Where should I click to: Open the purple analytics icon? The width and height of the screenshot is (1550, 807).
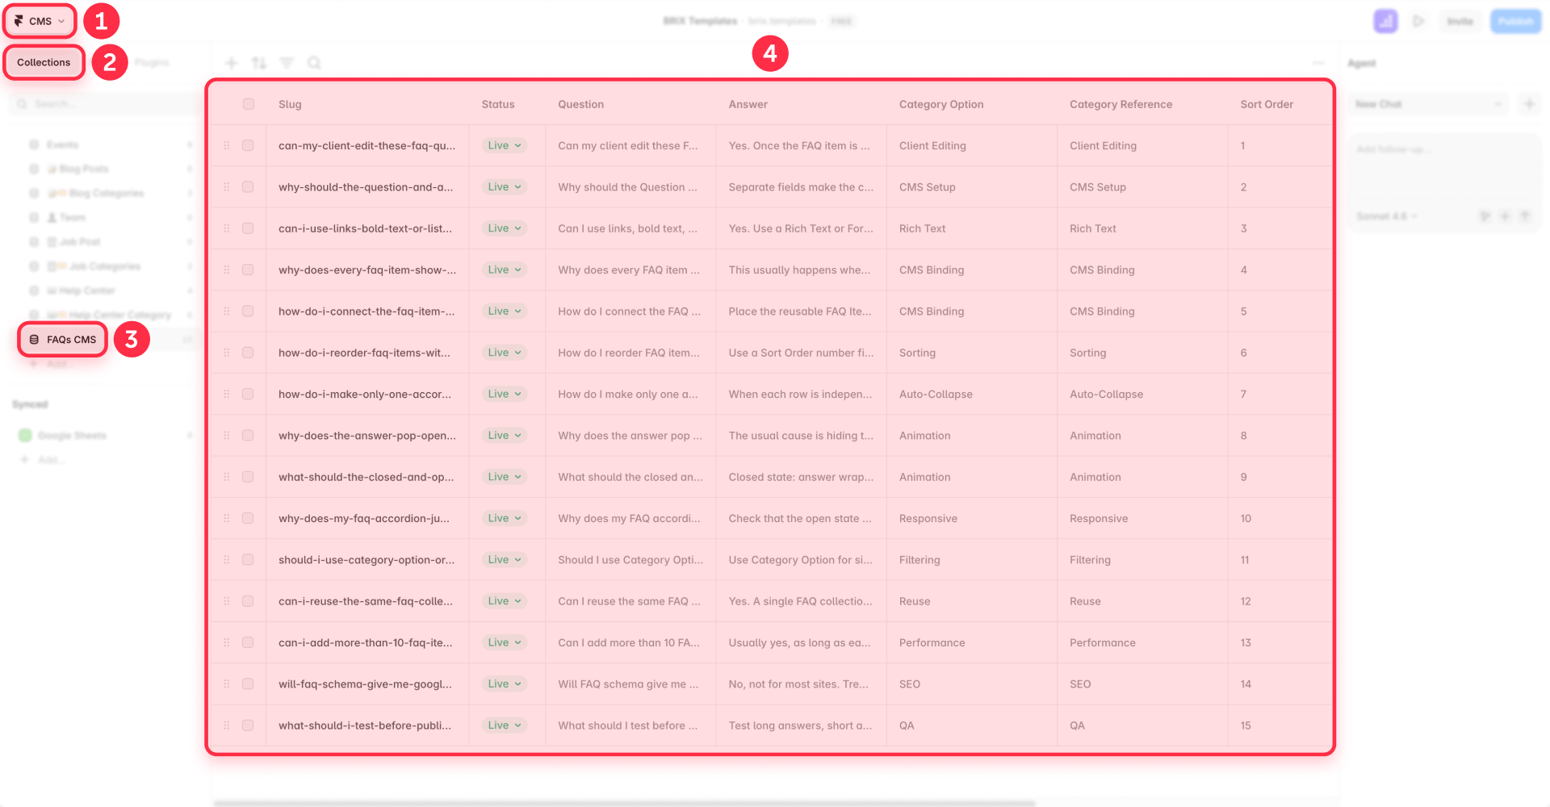[1385, 21]
